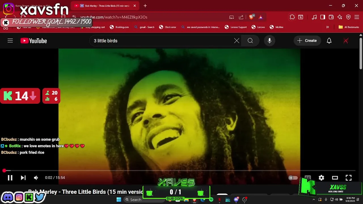
Task: Open Leo AI sparkle icon
Action: click(340, 17)
